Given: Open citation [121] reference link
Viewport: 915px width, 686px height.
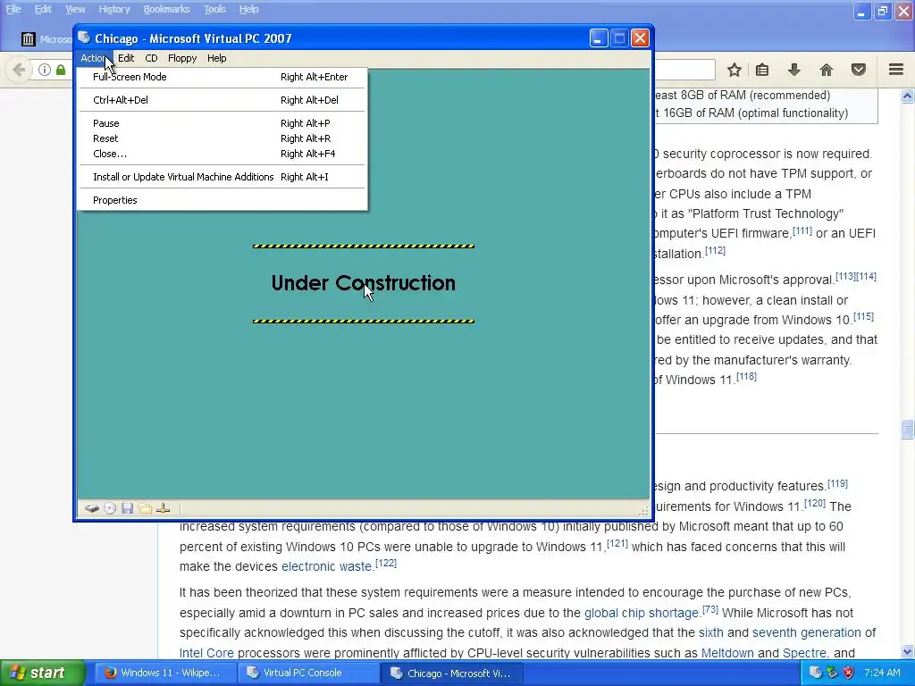Looking at the screenshot, I should 617,543.
